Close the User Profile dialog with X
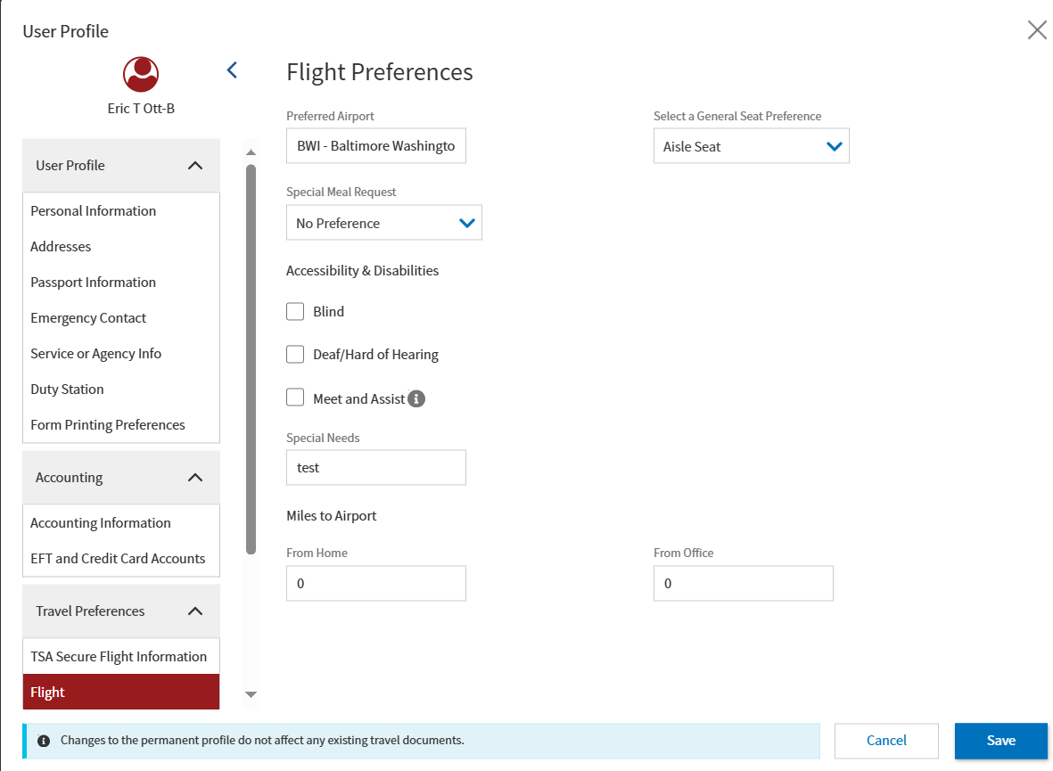The image size is (1053, 771). tap(1037, 30)
